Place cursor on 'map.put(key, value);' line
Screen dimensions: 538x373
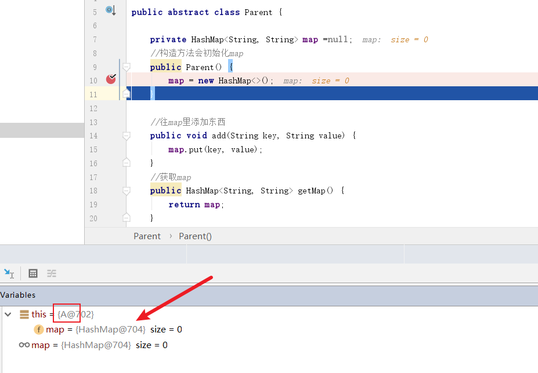coord(215,149)
